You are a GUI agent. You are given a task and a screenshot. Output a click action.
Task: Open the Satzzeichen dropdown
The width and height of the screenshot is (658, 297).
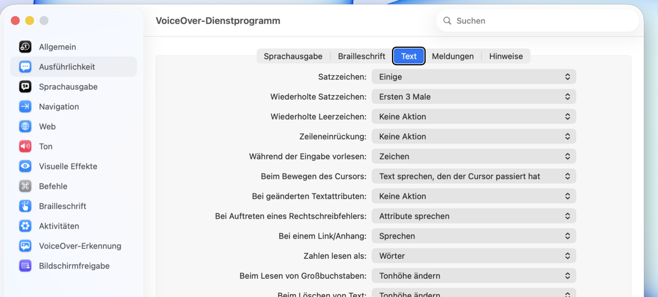click(x=474, y=77)
